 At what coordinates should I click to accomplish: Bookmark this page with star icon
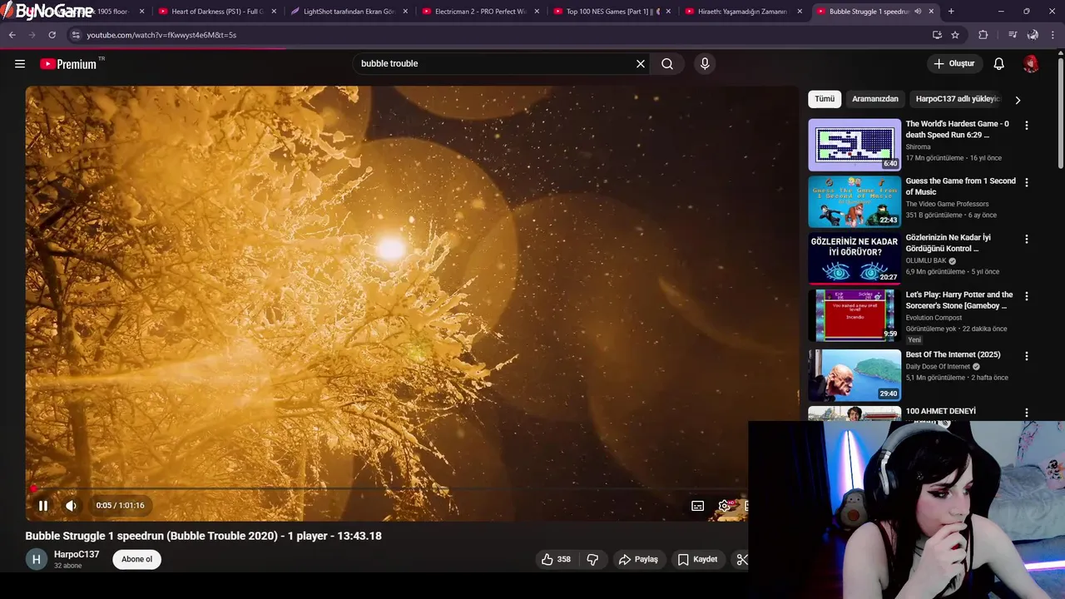click(955, 35)
